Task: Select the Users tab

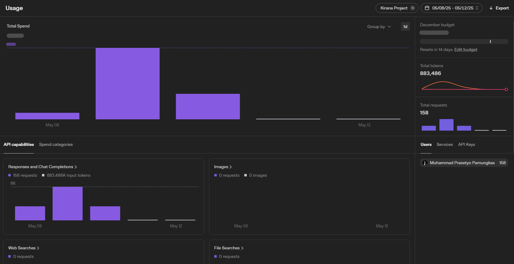Action: coord(426,144)
